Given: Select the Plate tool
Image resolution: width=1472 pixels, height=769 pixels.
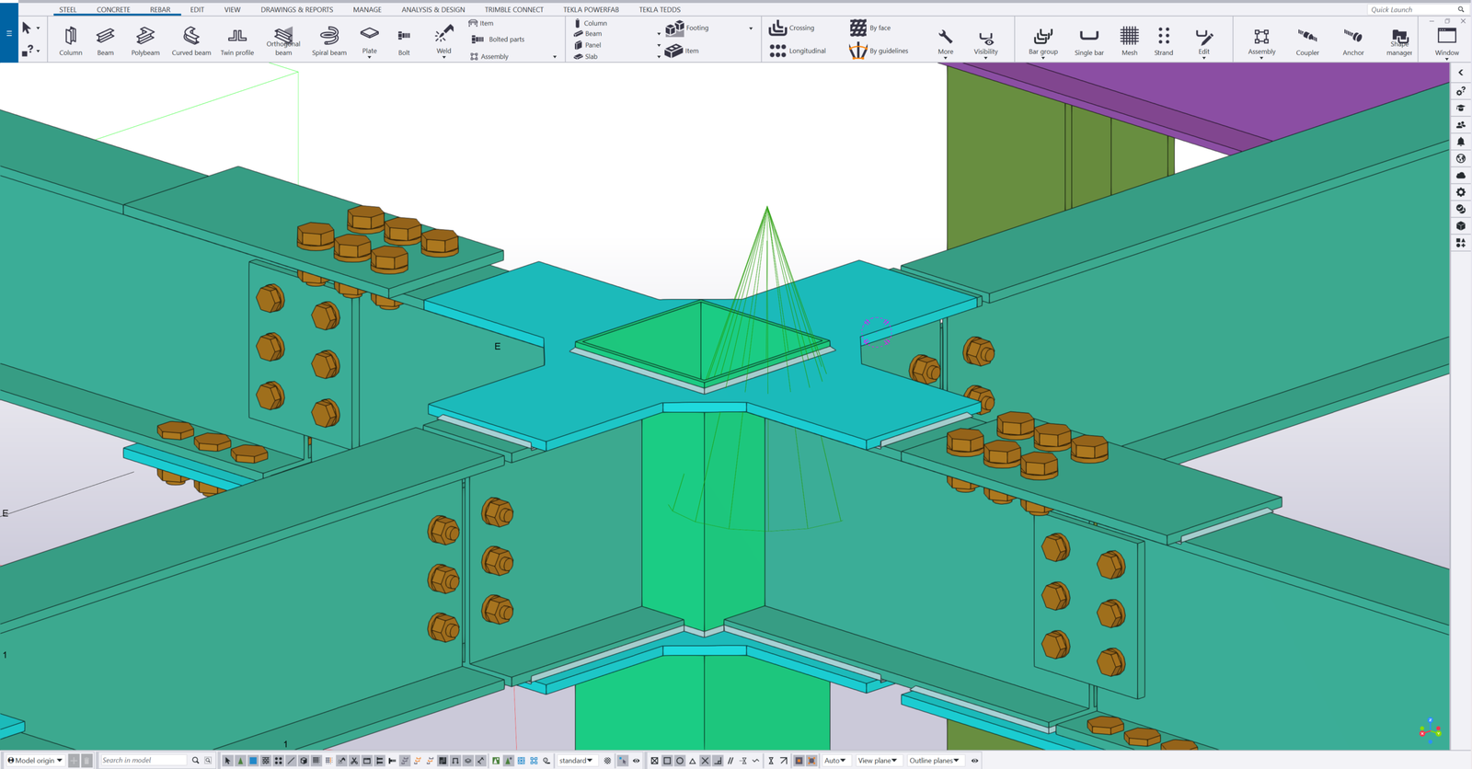Looking at the screenshot, I should click(x=369, y=40).
